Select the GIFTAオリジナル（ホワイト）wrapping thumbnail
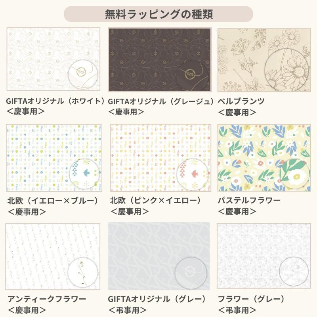The image size is (317, 317). pyautogui.click(x=53, y=59)
